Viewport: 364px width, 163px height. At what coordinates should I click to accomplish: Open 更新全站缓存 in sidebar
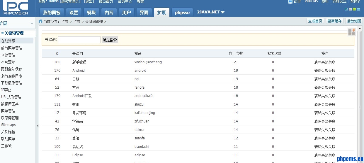(12, 69)
